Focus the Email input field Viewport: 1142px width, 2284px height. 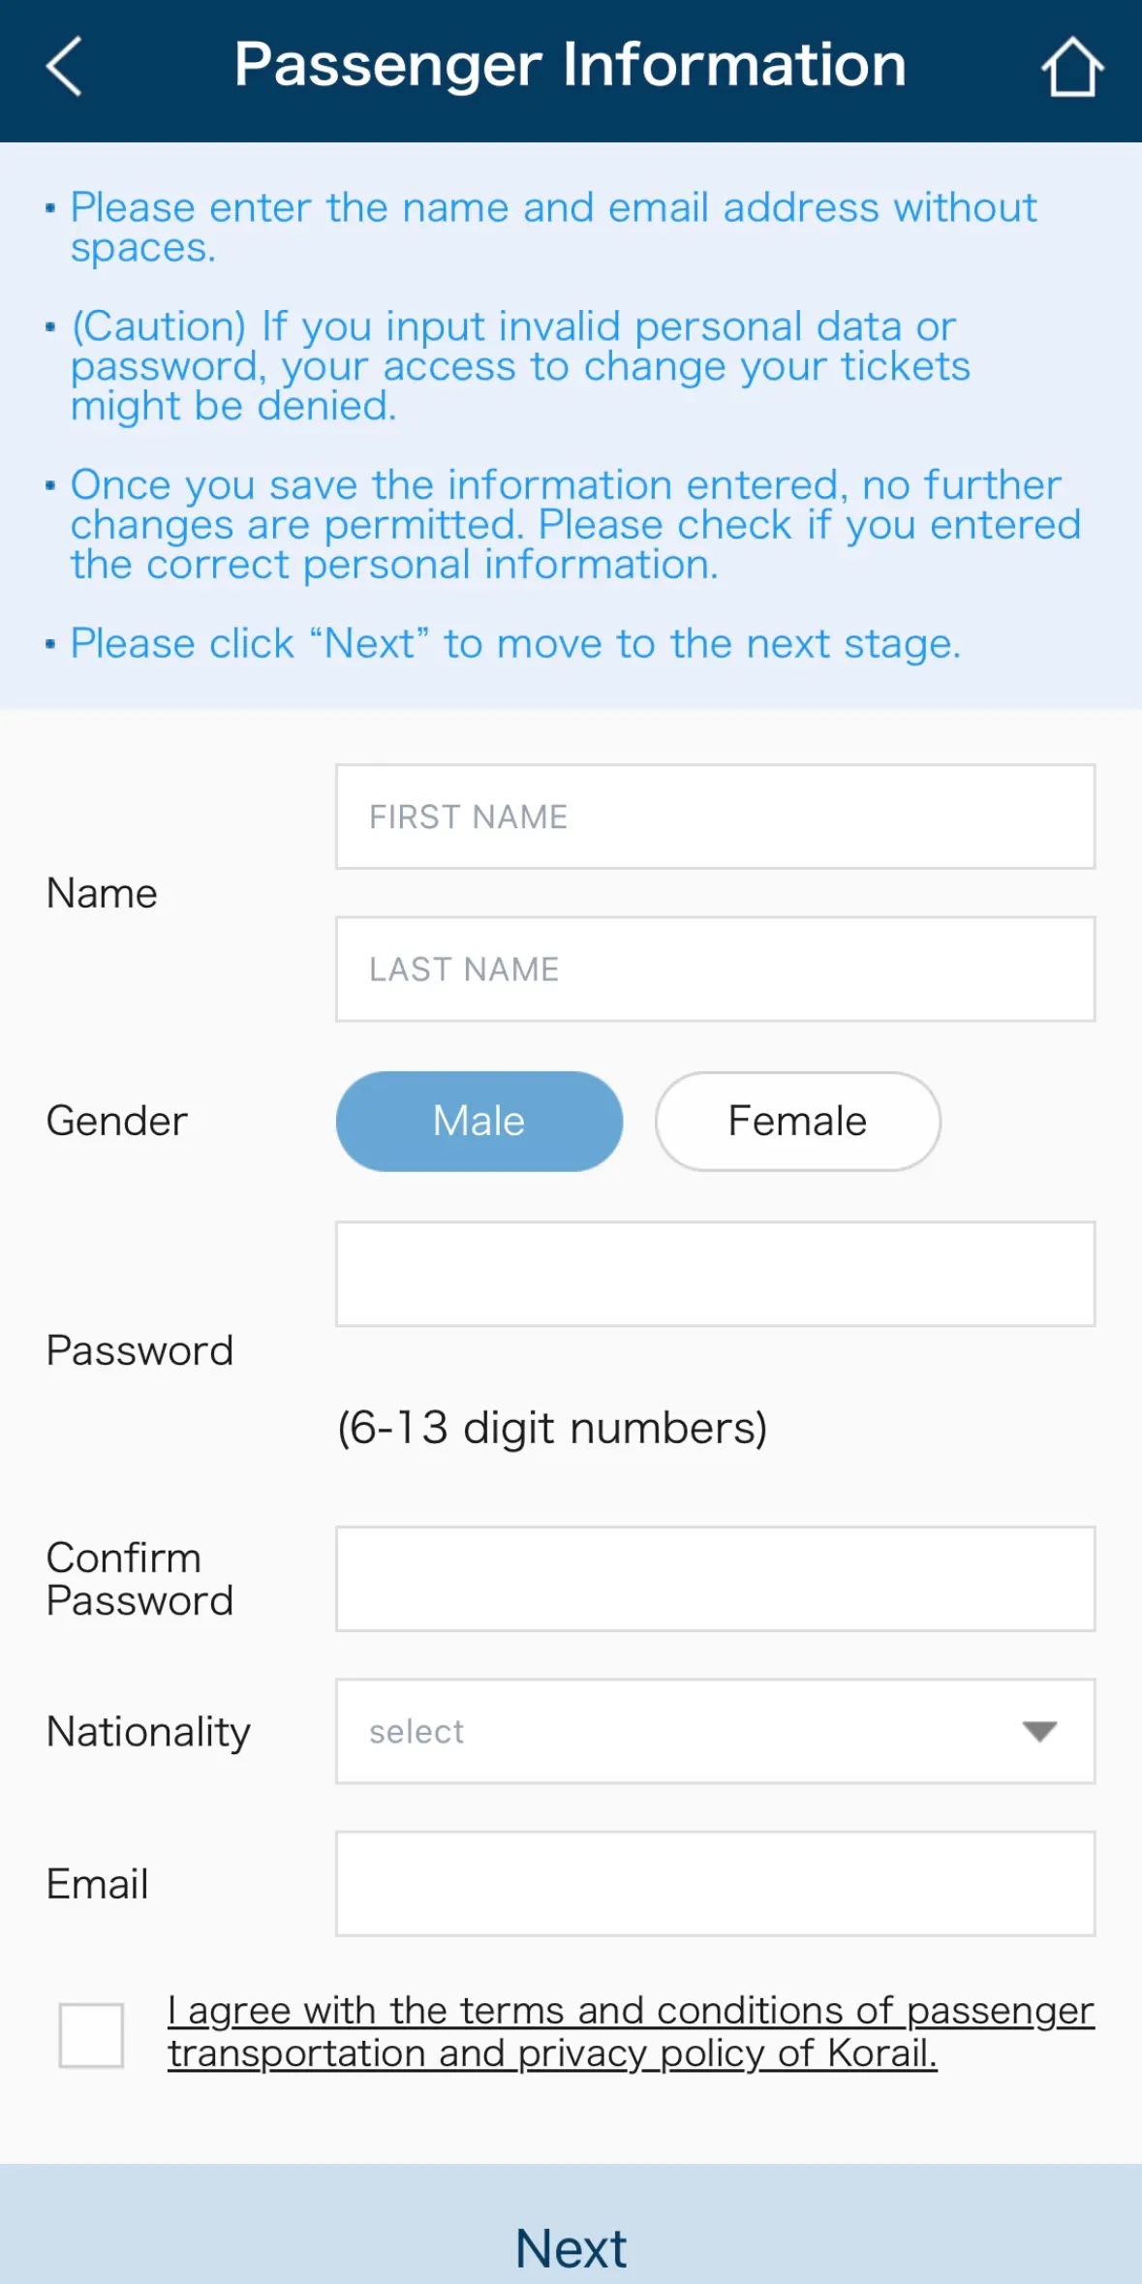pyautogui.click(x=715, y=1883)
